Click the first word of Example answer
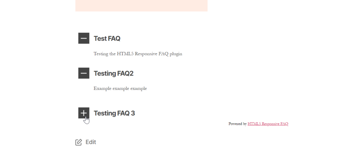Viewport: 362px width, 167px height. click(x=102, y=88)
